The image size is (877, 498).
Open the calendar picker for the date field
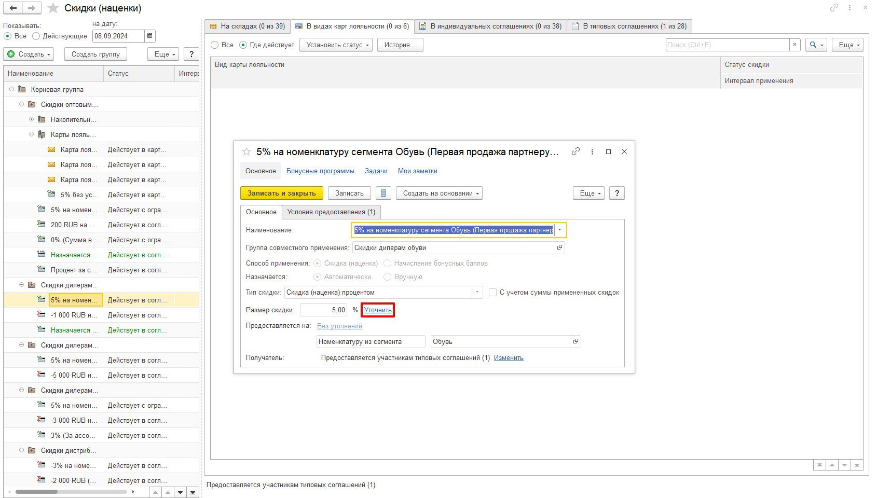pyautogui.click(x=150, y=36)
